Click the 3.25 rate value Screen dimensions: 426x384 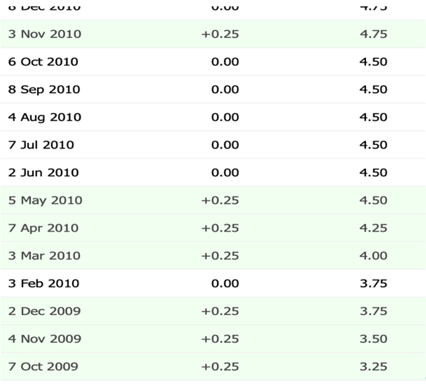373,366
